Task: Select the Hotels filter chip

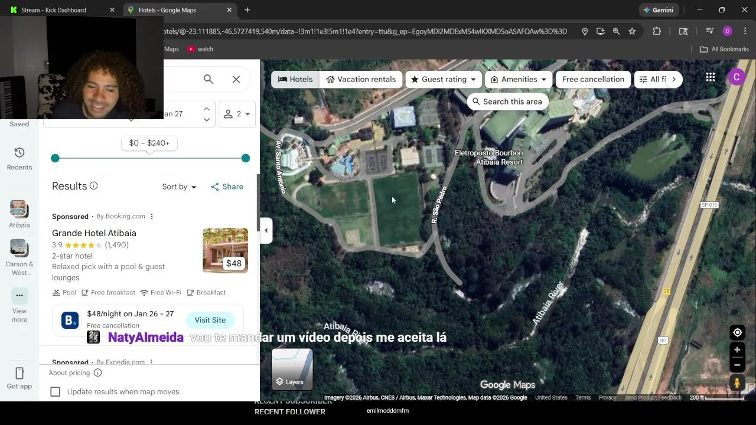Action: 295,79
